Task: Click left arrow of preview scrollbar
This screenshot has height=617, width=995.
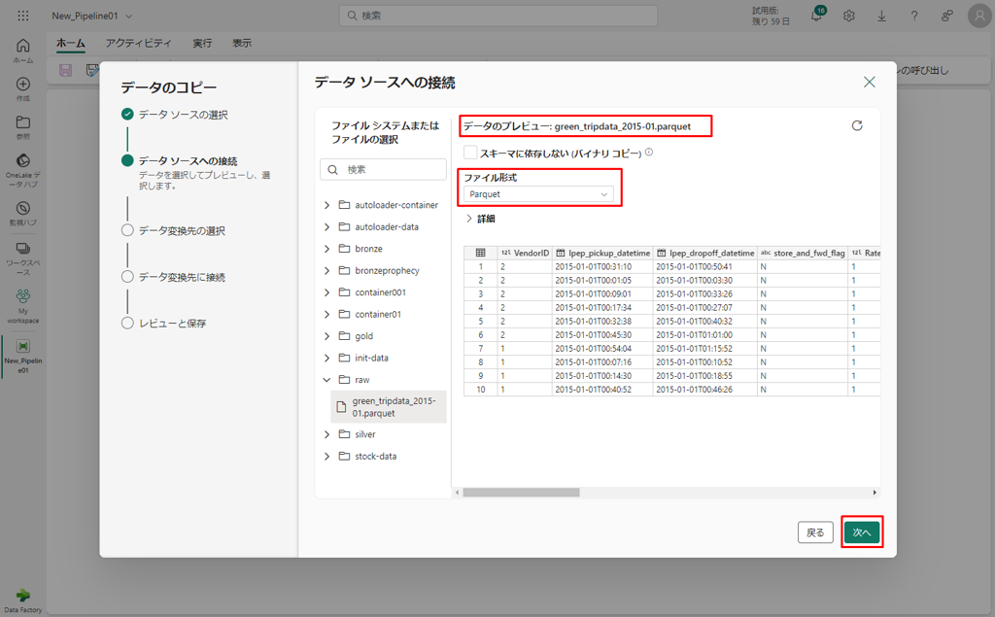Action: point(457,493)
